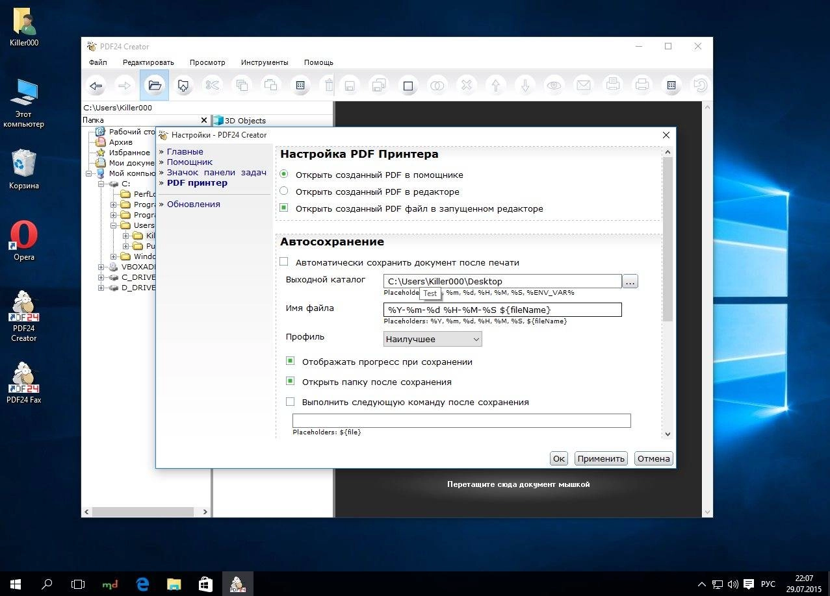Select Избранное in the folder tree
This screenshot has height=596, width=830.
(x=129, y=153)
